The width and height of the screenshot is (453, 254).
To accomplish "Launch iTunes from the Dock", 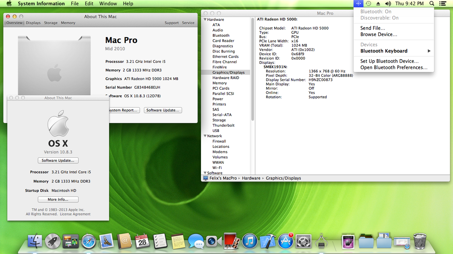I will tap(250, 241).
